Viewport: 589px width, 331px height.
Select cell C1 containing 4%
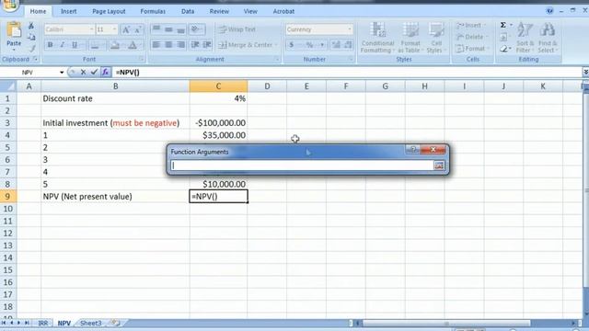pos(218,98)
